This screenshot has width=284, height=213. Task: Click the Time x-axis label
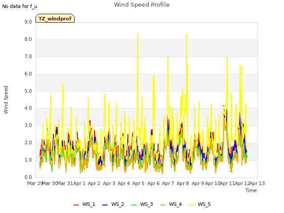251,190
